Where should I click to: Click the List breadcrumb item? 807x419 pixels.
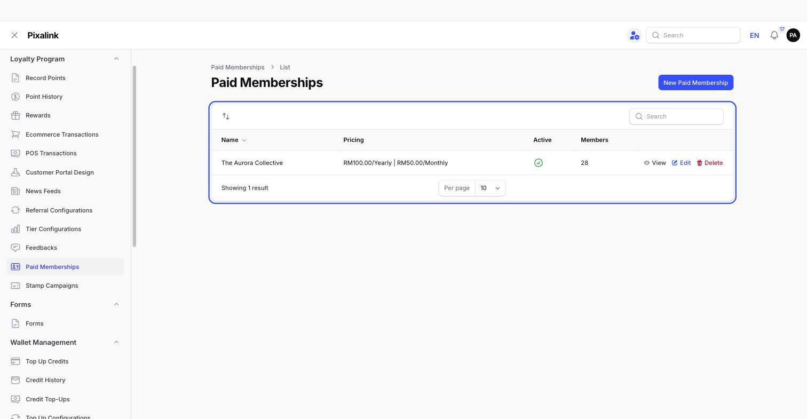point(285,67)
